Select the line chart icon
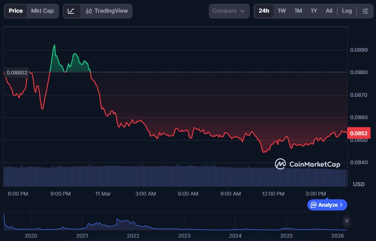 pyautogui.click(x=71, y=11)
